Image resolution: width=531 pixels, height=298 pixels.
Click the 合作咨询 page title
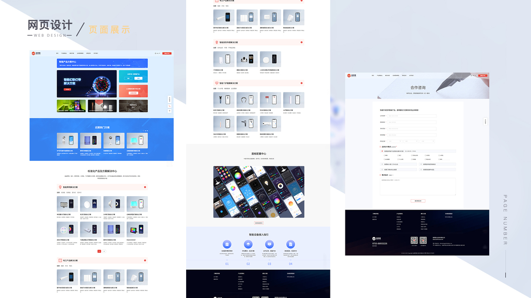pyautogui.click(x=418, y=87)
